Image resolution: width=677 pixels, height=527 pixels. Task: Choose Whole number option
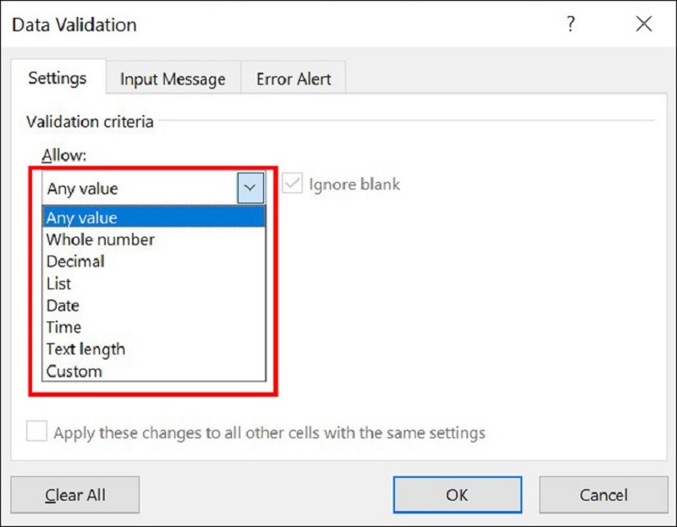tap(101, 239)
